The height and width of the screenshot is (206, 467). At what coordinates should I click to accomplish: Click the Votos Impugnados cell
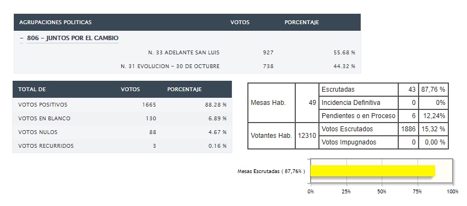pyautogui.click(x=359, y=142)
